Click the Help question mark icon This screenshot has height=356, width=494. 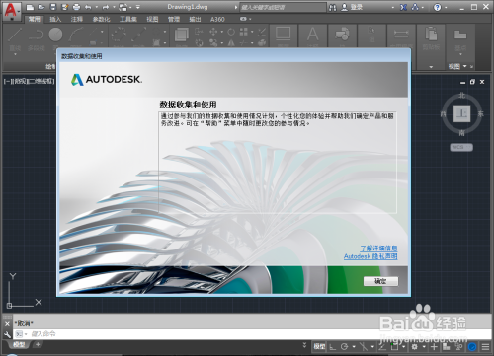[x=437, y=7]
